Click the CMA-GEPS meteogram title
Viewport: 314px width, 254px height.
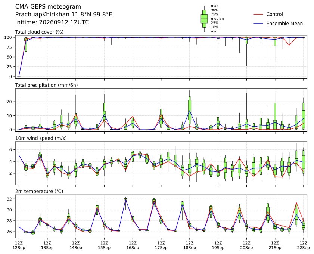click(x=48, y=7)
